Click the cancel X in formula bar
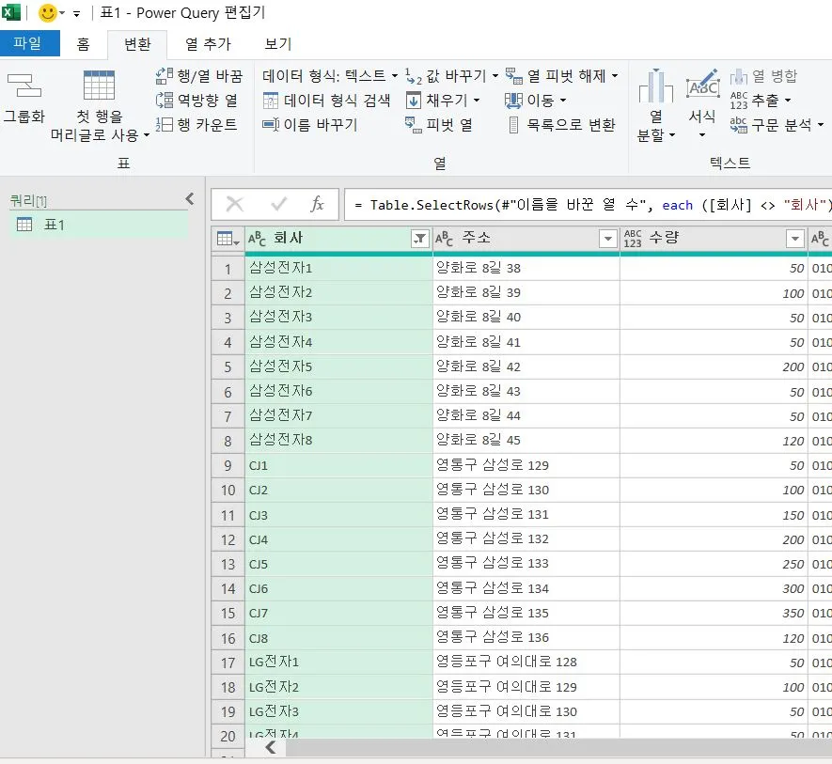 [234, 204]
